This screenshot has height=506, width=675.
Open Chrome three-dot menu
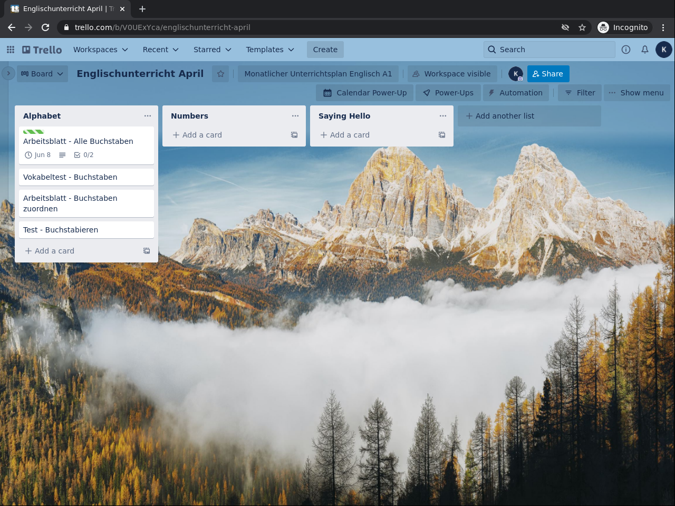point(663,27)
